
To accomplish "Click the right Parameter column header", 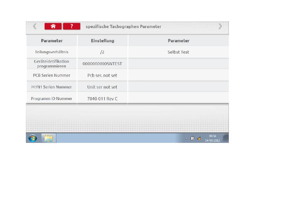I will coord(179,41).
